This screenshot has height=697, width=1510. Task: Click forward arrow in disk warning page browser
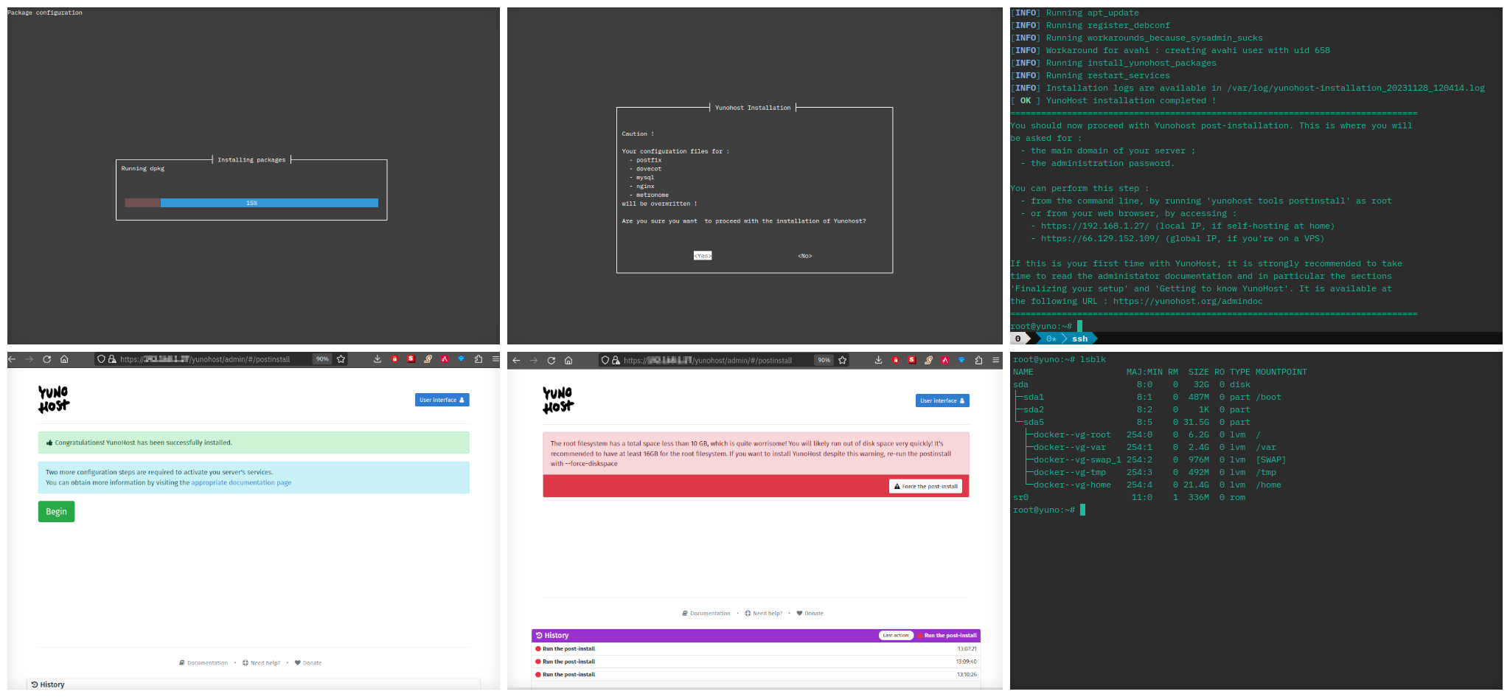pos(534,360)
